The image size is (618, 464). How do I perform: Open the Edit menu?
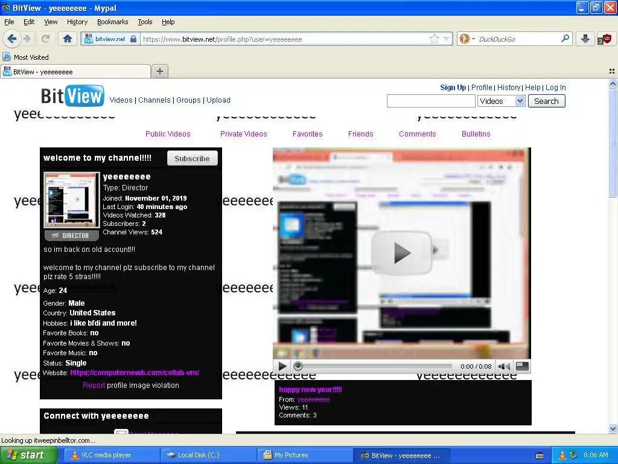tap(29, 22)
